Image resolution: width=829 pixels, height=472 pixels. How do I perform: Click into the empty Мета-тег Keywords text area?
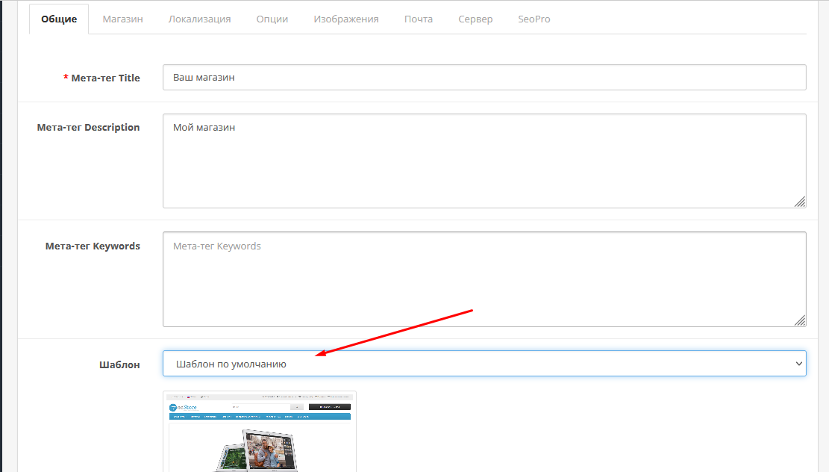pos(484,279)
